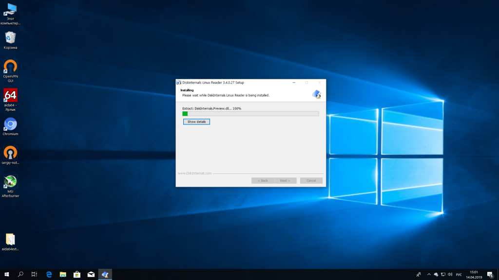
Task: Expand hidden system tray icons chevron
Action: point(429,275)
